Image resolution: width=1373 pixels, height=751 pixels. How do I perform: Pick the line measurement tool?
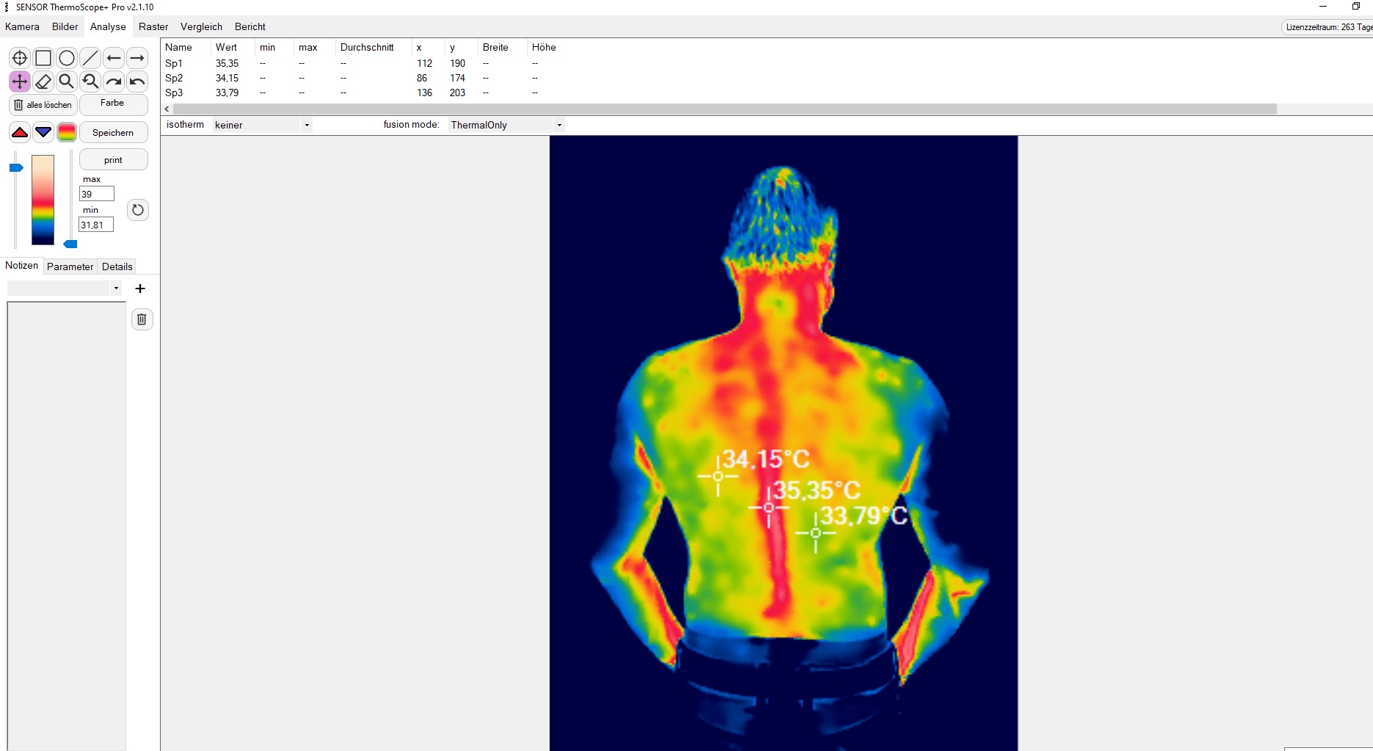[90, 58]
